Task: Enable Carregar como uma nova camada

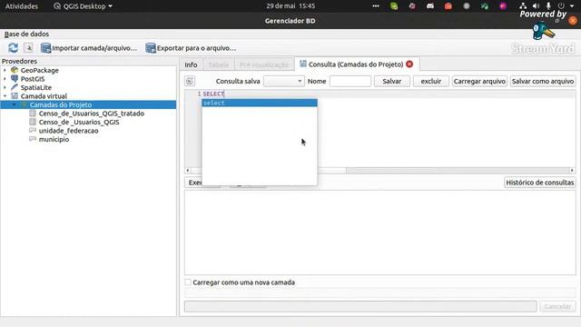Action: (188, 282)
